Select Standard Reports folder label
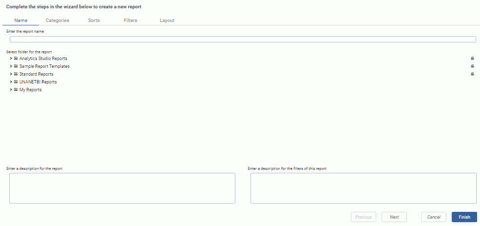The width and height of the screenshot is (480, 226). tap(36, 74)
